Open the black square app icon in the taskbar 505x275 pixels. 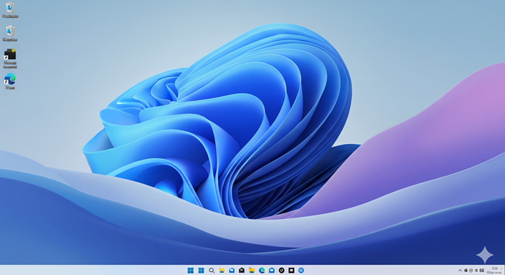pos(291,270)
